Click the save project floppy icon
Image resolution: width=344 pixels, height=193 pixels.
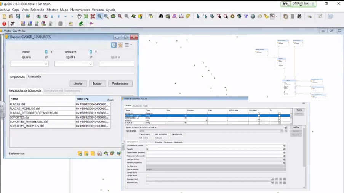pyautogui.click(x=18, y=16)
